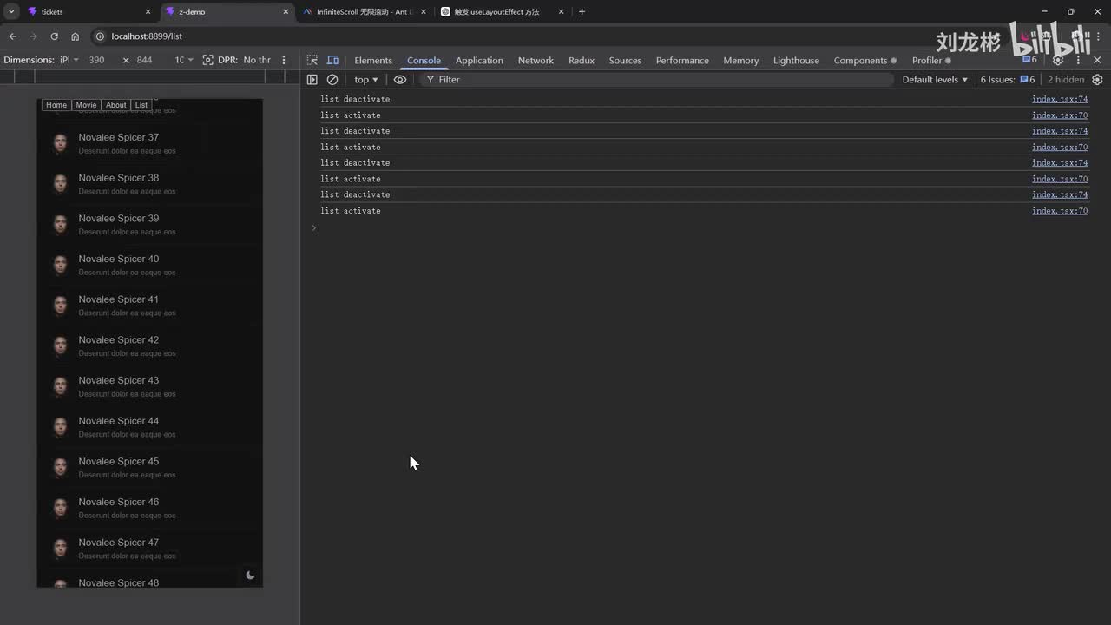
Task: Open the React Profiler panel
Action: (x=931, y=61)
